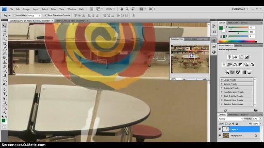The width and height of the screenshot is (264, 148).
Task: Close the Cafeteria.JPG document tab
Action: pos(52,21)
